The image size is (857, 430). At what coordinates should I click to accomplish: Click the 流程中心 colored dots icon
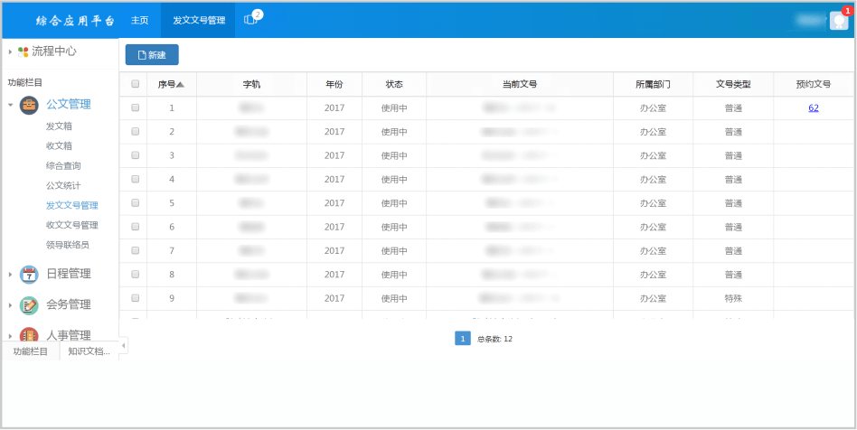[23, 51]
